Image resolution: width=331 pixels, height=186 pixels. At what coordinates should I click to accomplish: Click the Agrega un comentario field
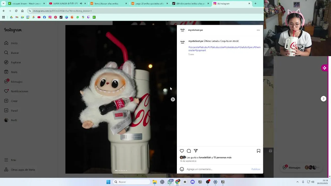(x=218, y=169)
